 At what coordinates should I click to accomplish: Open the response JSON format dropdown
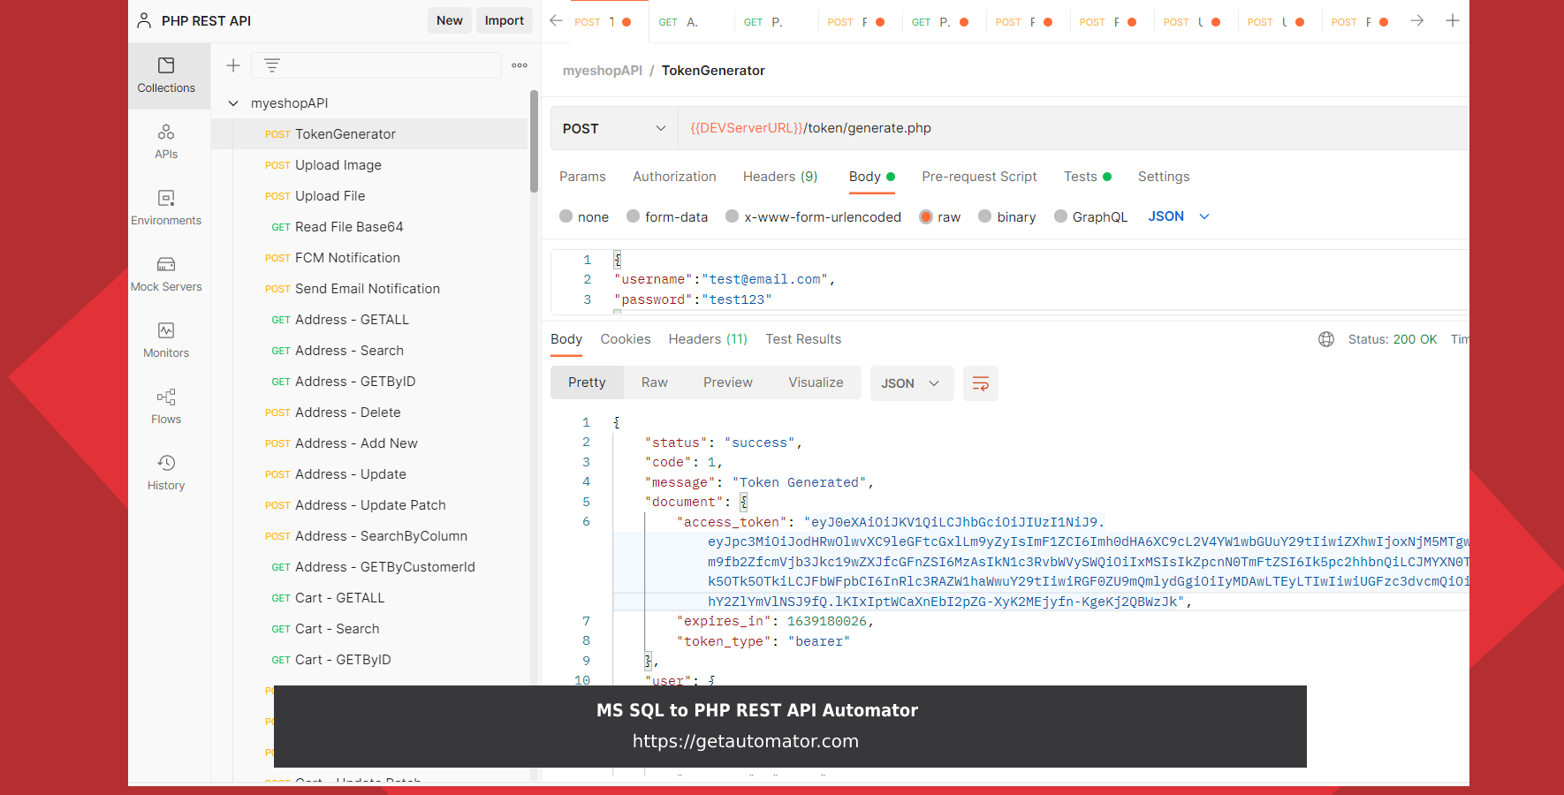912,383
